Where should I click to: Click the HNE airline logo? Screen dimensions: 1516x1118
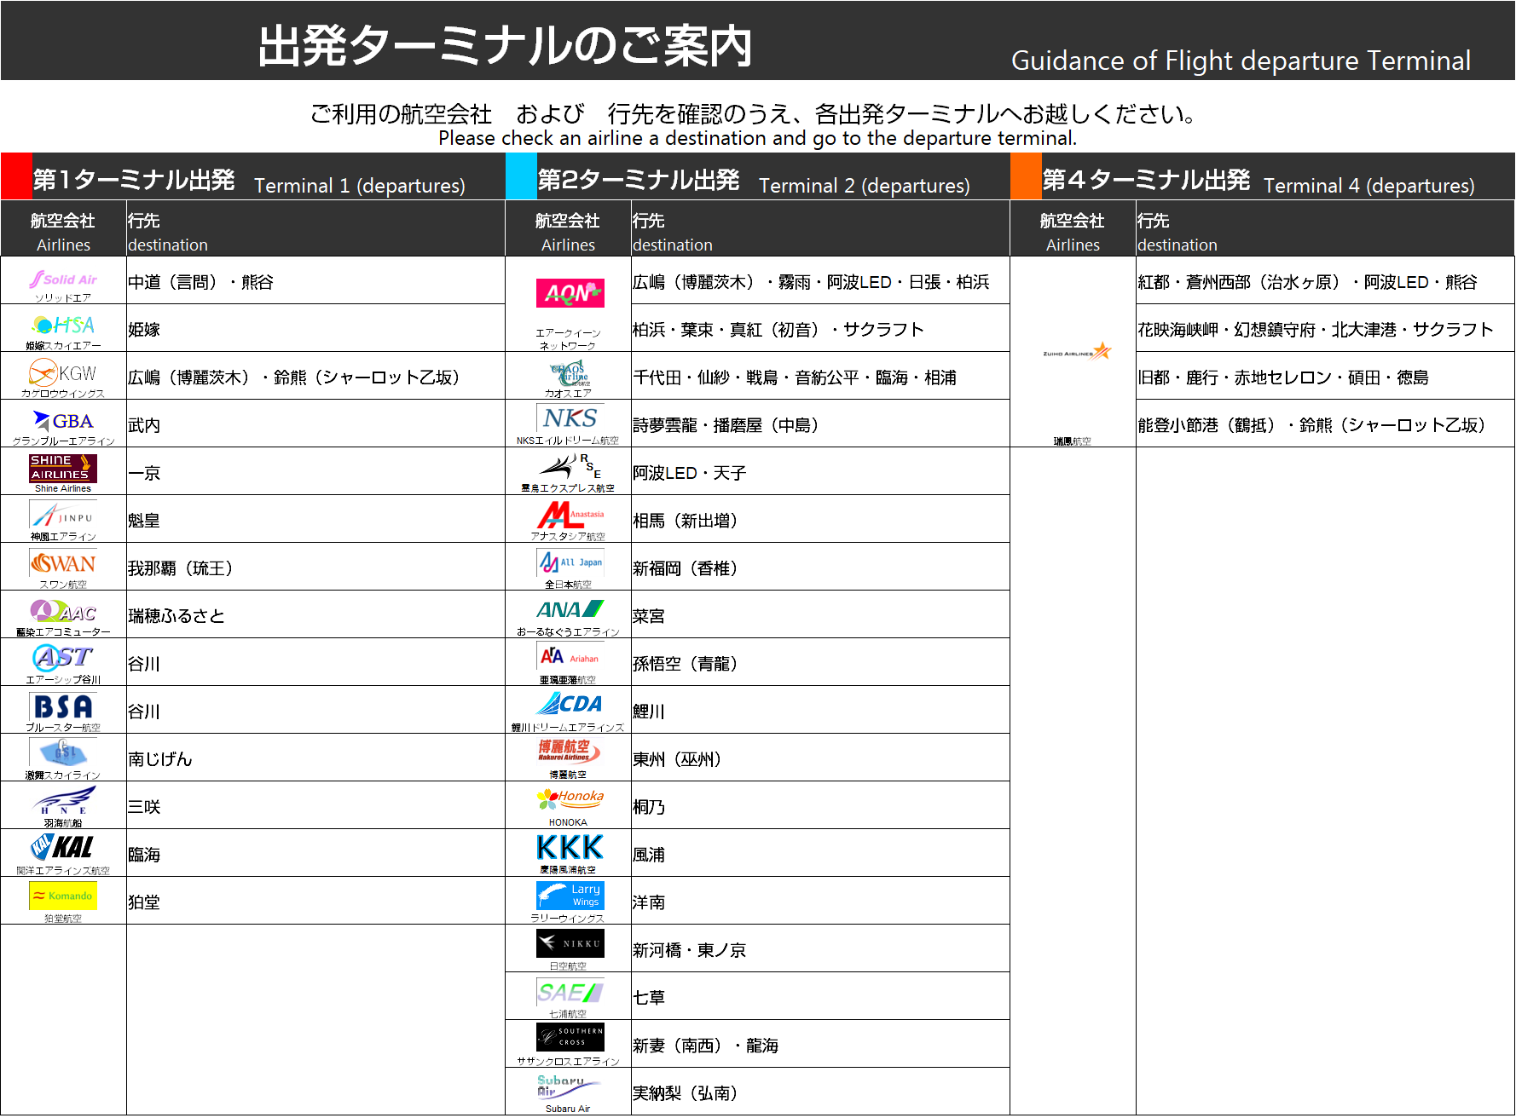63,801
